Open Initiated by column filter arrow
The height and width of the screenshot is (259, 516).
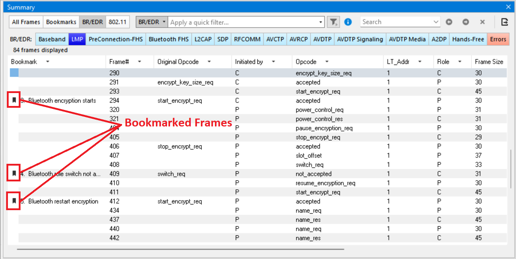[x=273, y=62]
